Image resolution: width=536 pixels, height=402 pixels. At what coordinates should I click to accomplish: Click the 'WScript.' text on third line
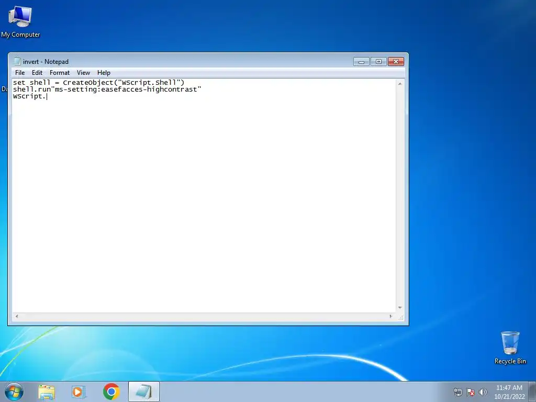pyautogui.click(x=29, y=96)
